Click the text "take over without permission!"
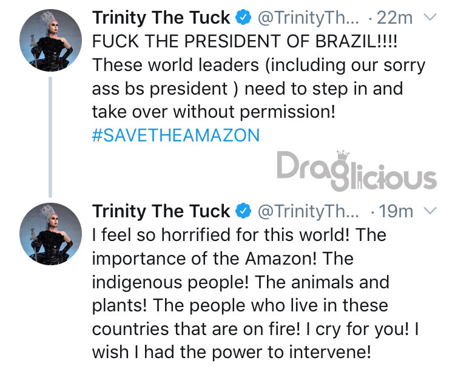Image resolution: width=455 pixels, height=383 pixels. [214, 112]
